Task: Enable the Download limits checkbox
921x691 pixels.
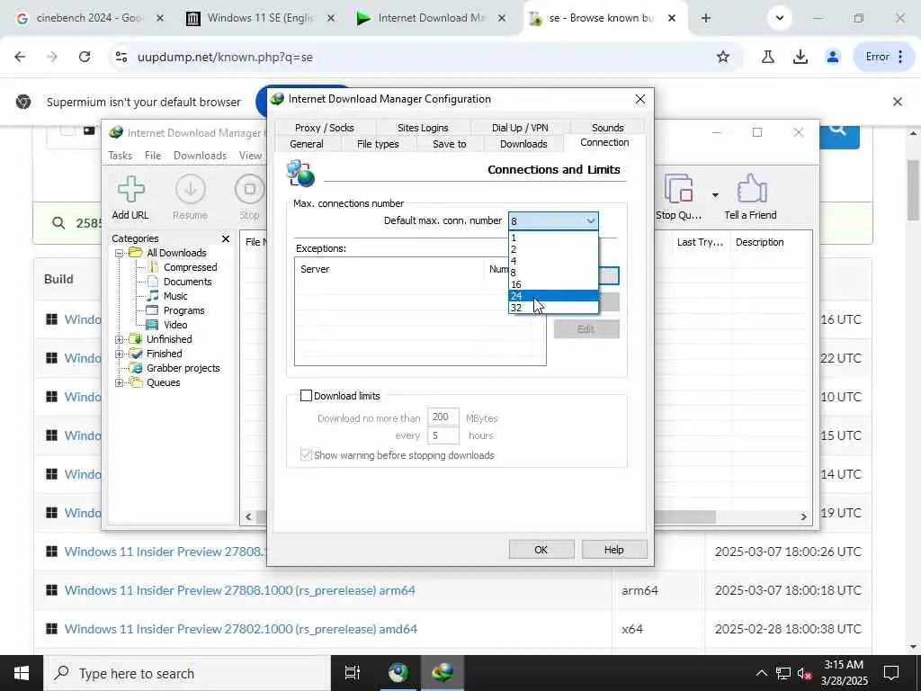Action: point(306,396)
